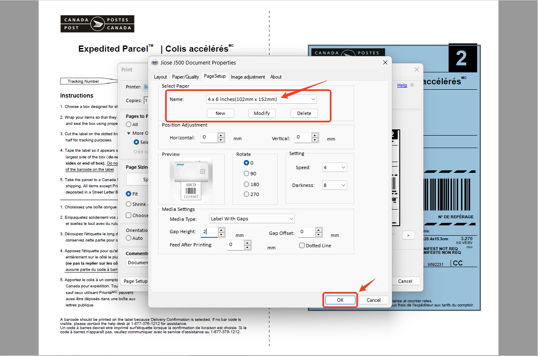Increase the Gap Height value

pyautogui.click(x=221, y=230)
